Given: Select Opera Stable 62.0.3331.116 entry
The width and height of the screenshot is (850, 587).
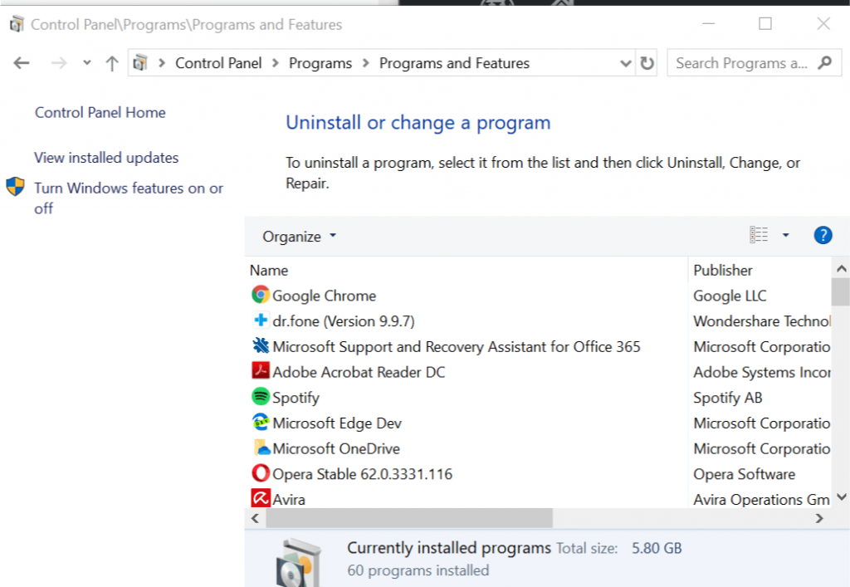Looking at the screenshot, I should pyautogui.click(x=362, y=474).
